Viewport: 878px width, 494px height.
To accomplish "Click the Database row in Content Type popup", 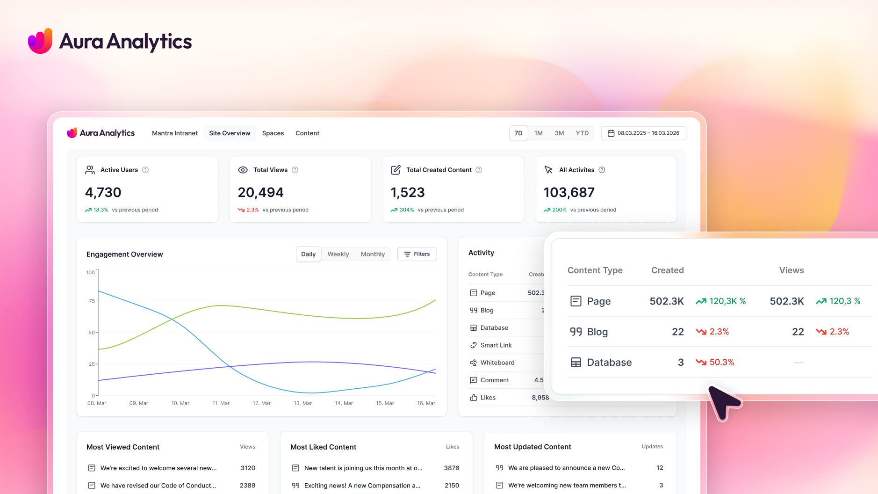I will click(x=720, y=362).
